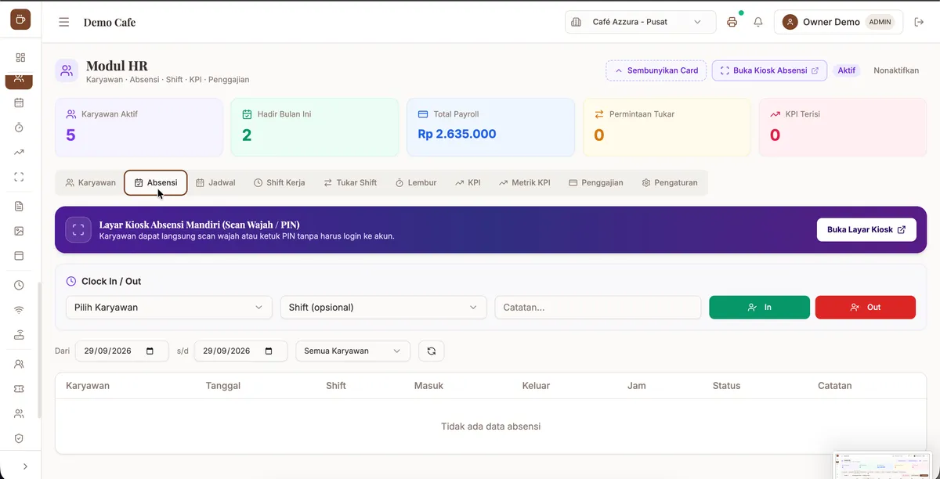Open the Pengaturan tab
This screenshot has width=940, height=479.
[670, 182]
